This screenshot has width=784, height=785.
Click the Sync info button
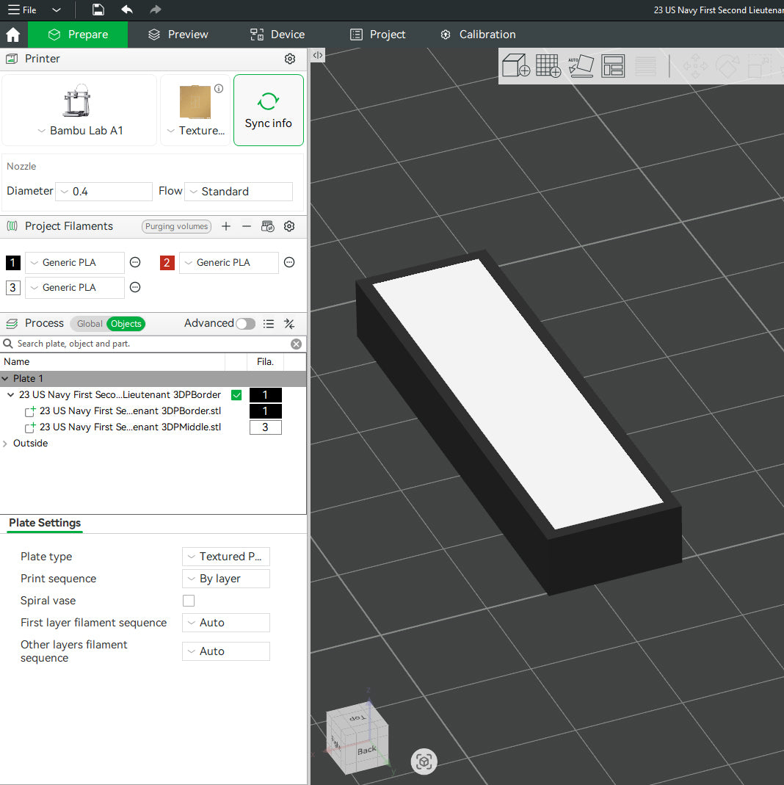[268, 110]
